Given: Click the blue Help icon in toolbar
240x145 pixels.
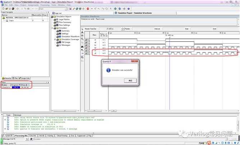Looking at the screenshot, I should coord(129,9).
